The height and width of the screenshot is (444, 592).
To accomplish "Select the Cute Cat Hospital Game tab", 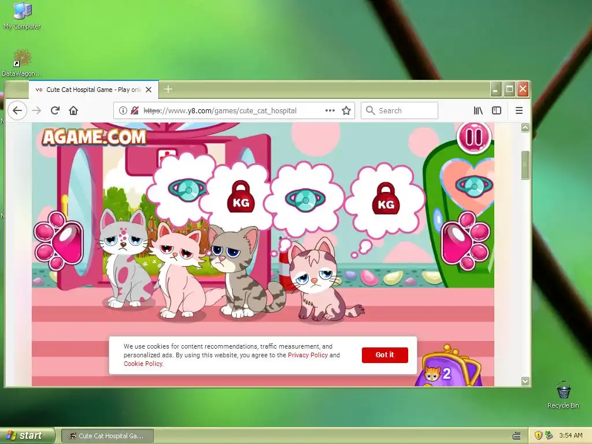I will tap(93, 90).
